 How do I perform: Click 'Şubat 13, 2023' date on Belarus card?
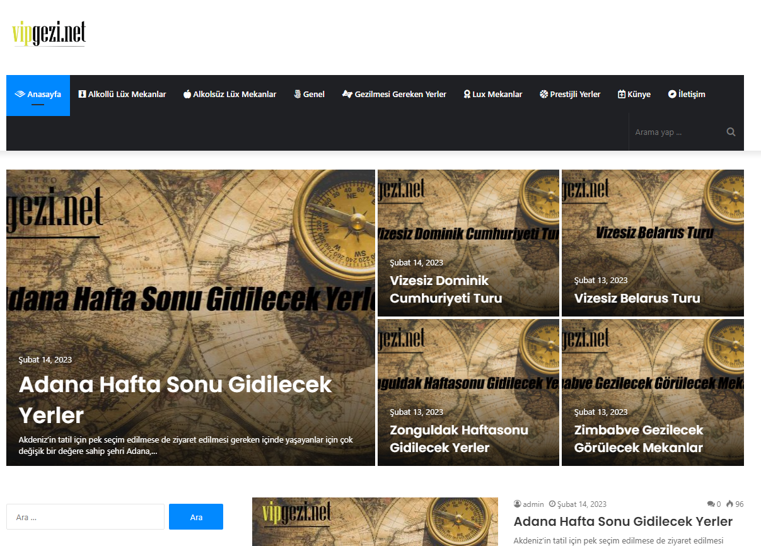[601, 281]
